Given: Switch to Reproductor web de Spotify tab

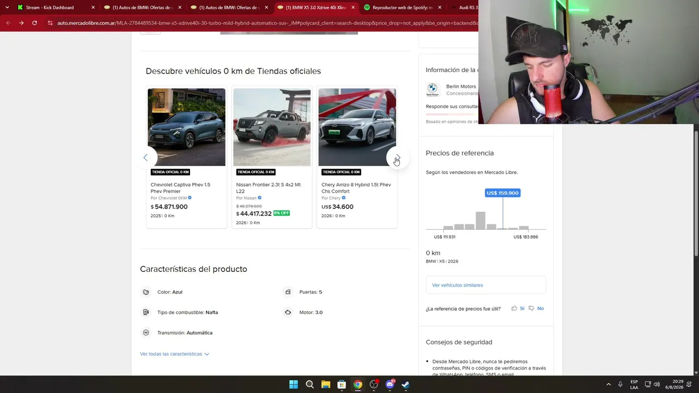Looking at the screenshot, I should pyautogui.click(x=402, y=8).
